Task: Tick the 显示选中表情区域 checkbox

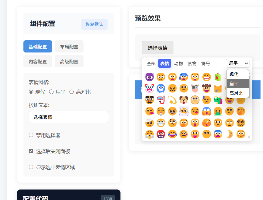Action: tap(31, 167)
